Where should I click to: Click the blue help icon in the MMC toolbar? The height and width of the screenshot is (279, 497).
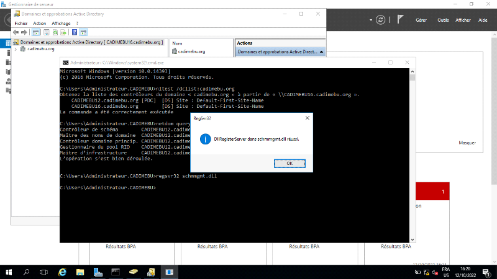(x=75, y=32)
